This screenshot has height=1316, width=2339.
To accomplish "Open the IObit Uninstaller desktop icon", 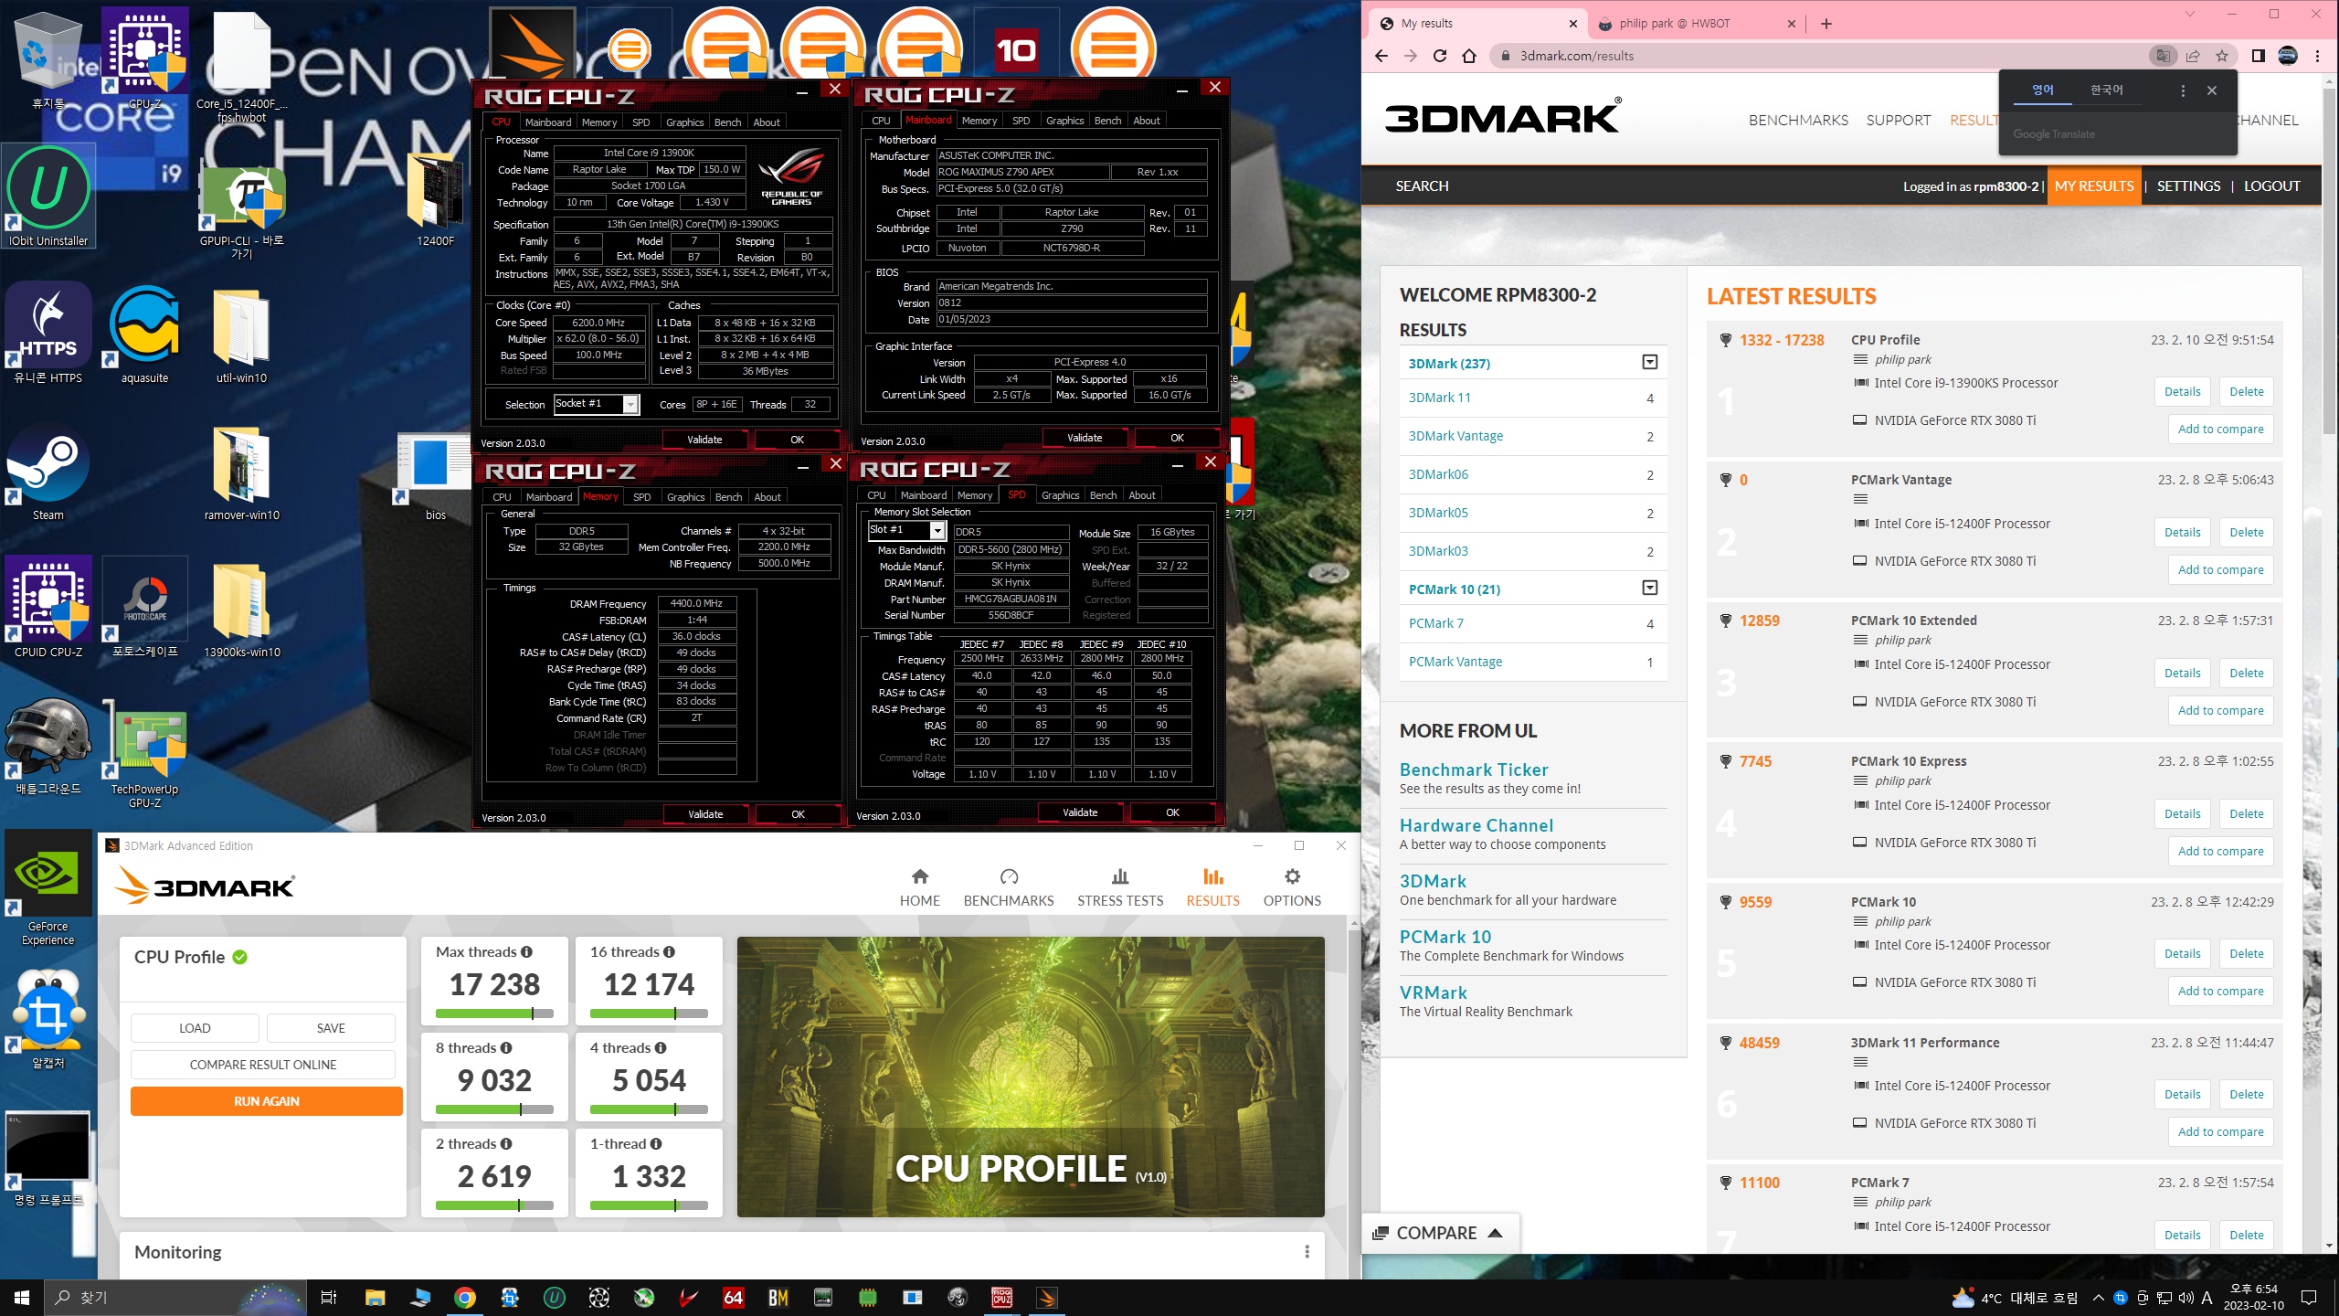I will [48, 196].
